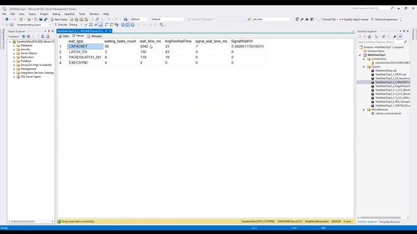Click the CXPACKET cell
This screenshot has width=417, height=234.
pyautogui.click(x=85, y=46)
